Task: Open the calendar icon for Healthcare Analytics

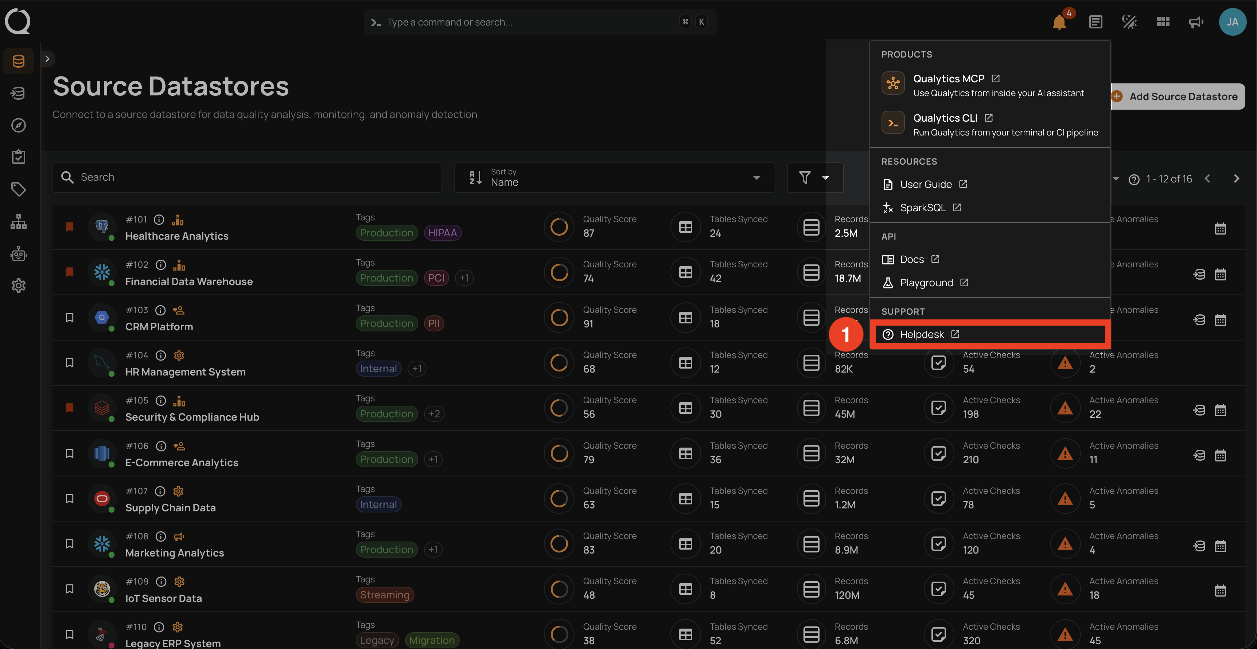Action: [x=1220, y=229]
